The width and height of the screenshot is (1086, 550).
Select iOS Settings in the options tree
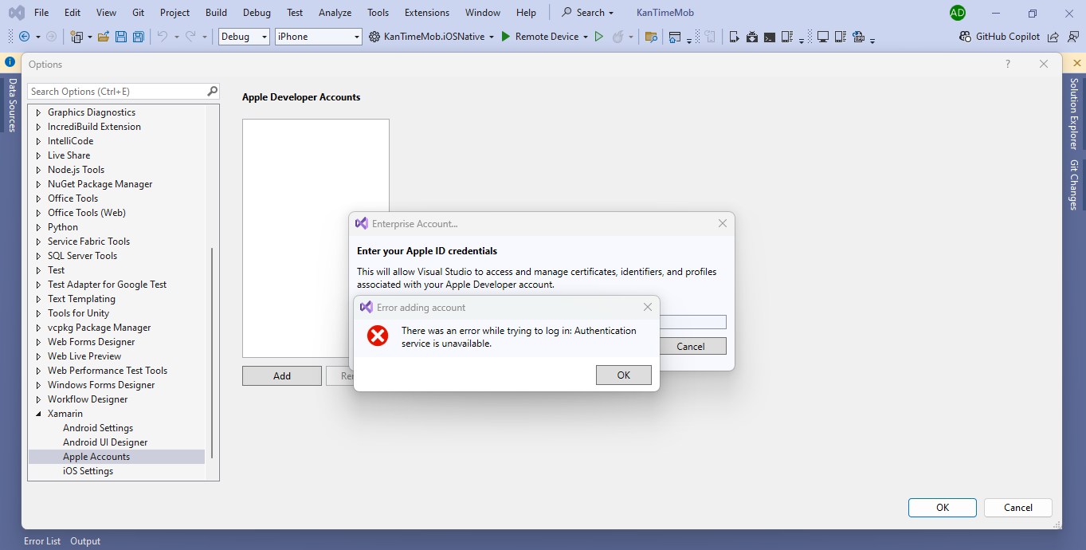point(88,471)
